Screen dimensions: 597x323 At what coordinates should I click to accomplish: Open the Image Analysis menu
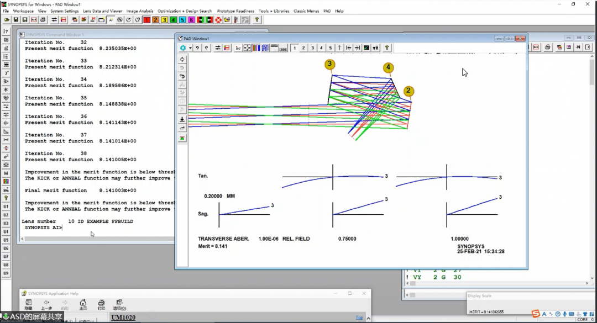pyautogui.click(x=140, y=11)
